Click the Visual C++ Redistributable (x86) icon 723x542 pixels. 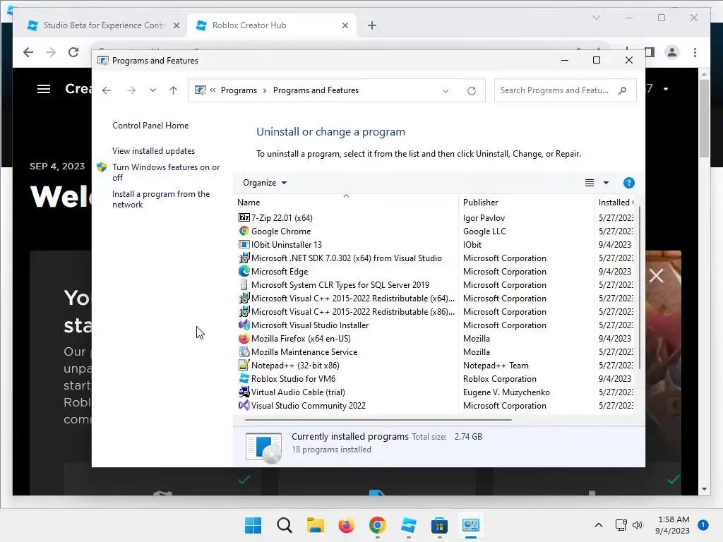point(244,311)
